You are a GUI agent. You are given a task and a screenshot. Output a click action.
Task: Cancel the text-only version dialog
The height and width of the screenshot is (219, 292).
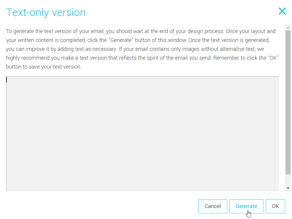tap(212, 206)
